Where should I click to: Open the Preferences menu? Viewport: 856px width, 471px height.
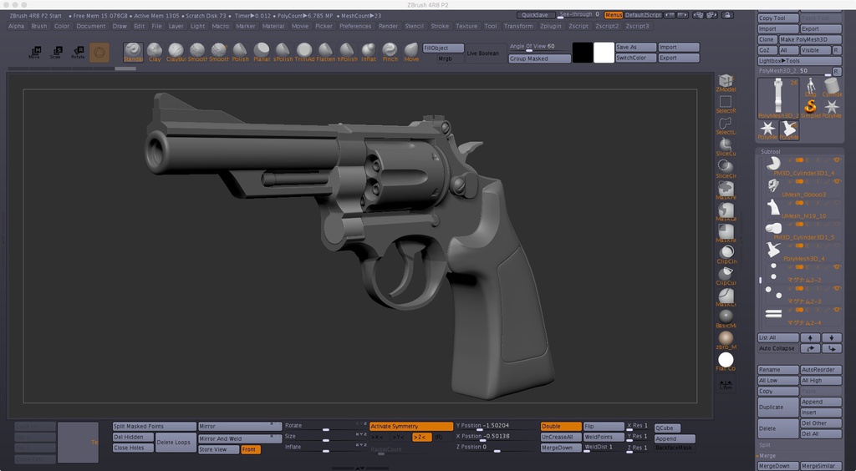(354, 26)
